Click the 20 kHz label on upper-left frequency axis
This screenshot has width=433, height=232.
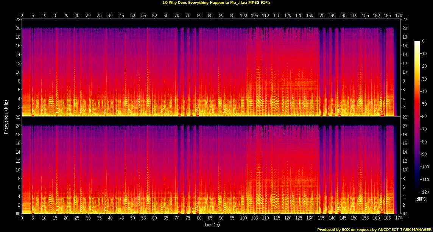click(x=17, y=28)
